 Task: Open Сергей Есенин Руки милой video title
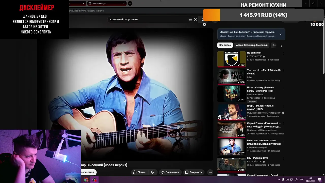(x=264, y=125)
